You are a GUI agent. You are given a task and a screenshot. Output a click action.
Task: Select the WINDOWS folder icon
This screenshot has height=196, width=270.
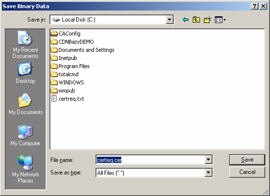click(54, 82)
